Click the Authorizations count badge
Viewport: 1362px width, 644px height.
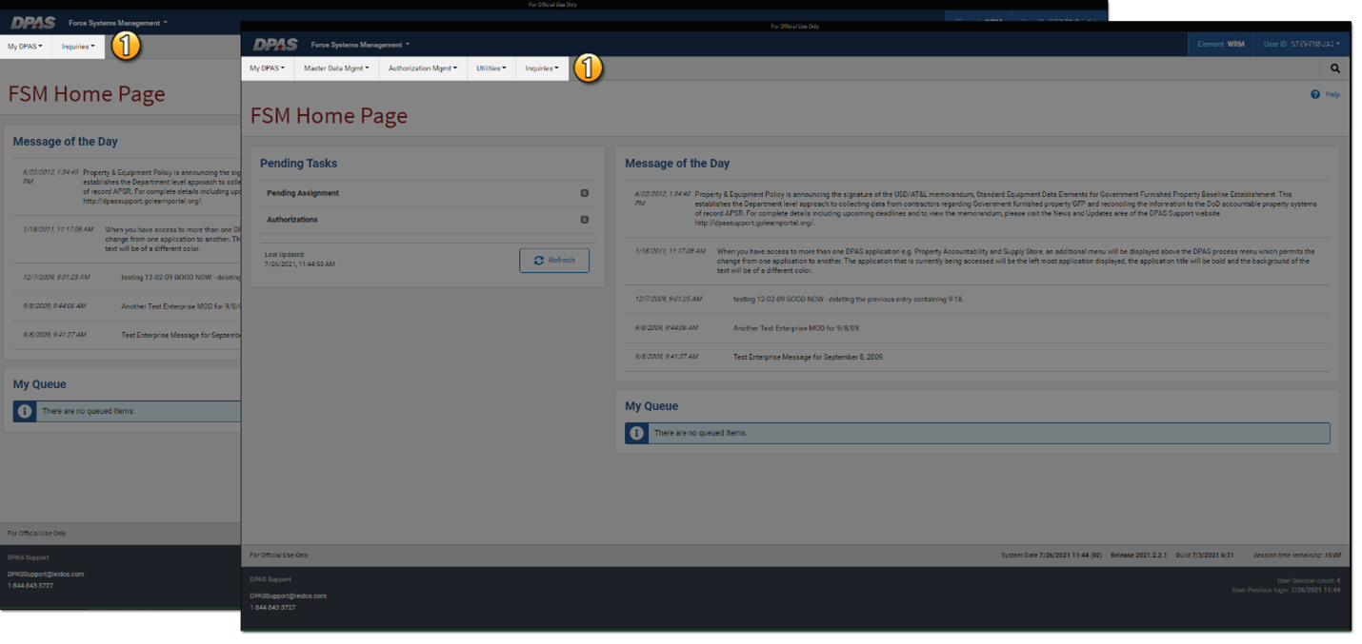tap(584, 220)
